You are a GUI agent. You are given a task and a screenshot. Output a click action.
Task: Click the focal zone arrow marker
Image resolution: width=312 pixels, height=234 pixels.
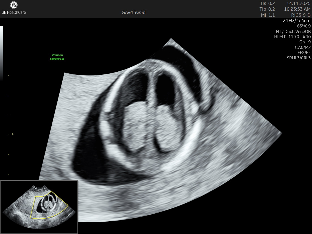[x=12, y=134]
